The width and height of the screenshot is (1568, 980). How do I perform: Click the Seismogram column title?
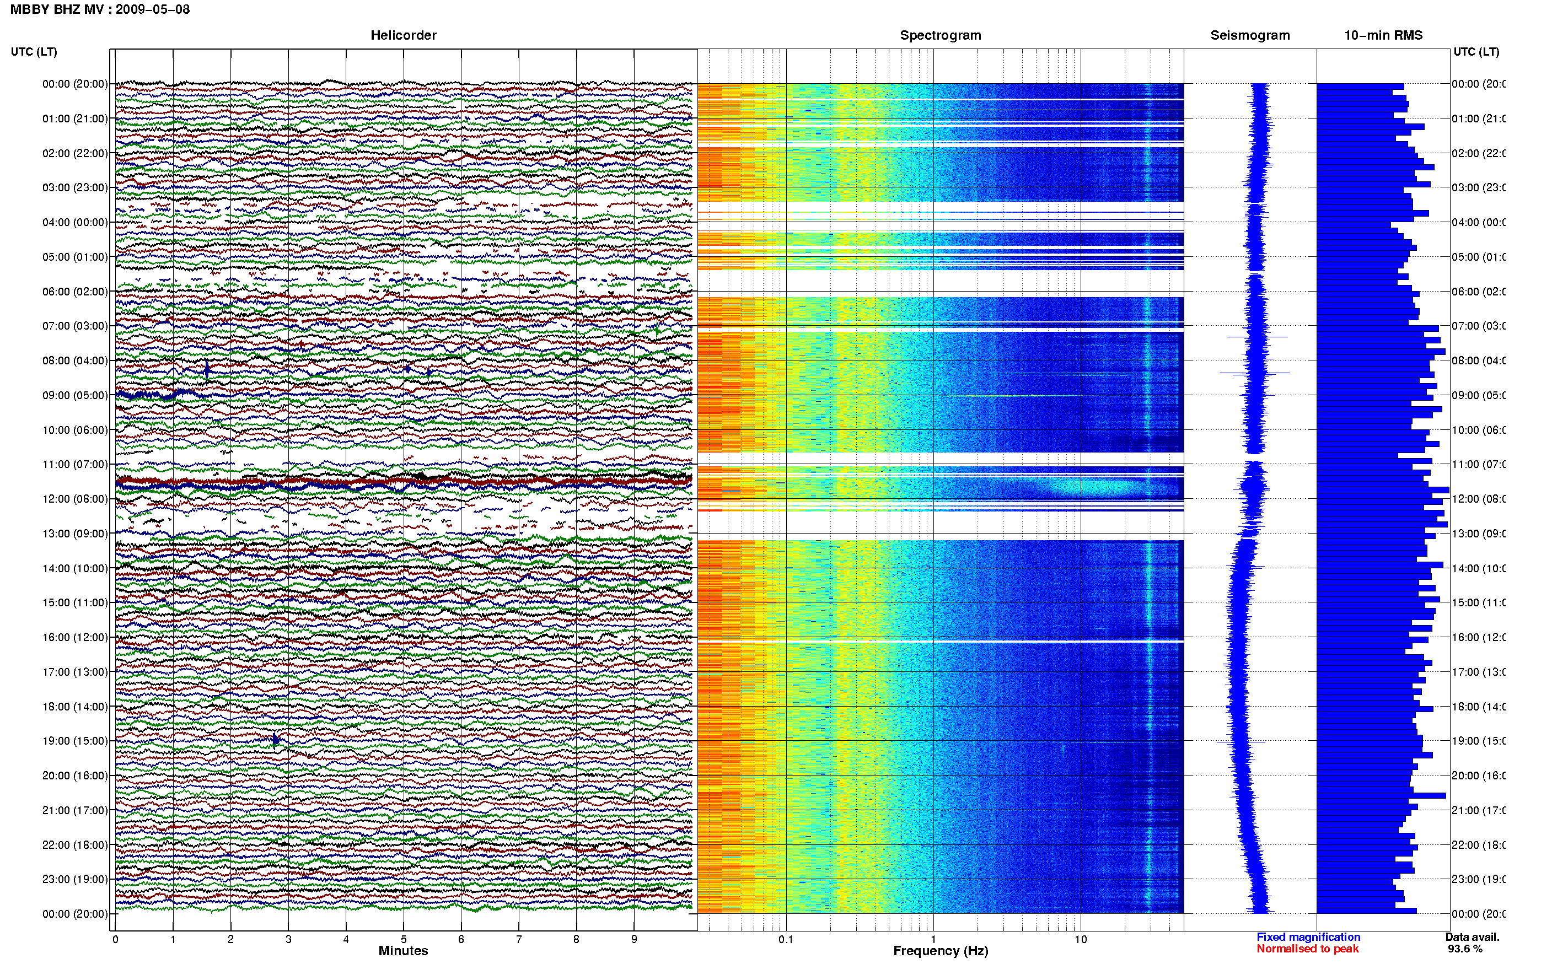click(x=1250, y=35)
